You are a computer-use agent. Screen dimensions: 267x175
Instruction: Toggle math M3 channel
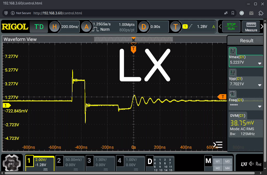(x=227, y=161)
